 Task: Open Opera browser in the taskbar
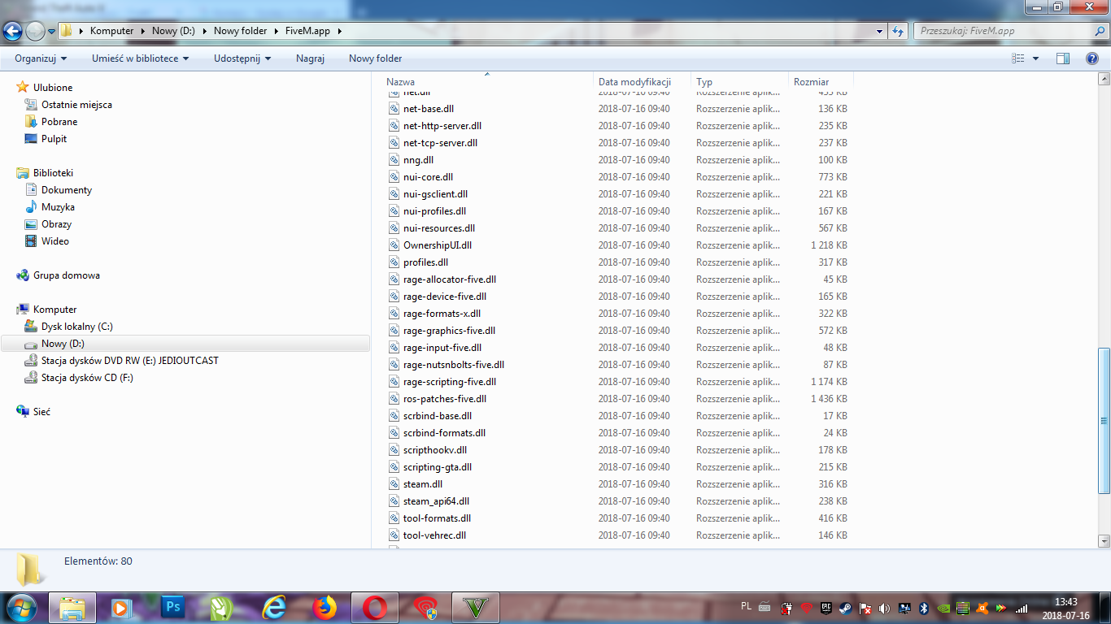pos(375,607)
